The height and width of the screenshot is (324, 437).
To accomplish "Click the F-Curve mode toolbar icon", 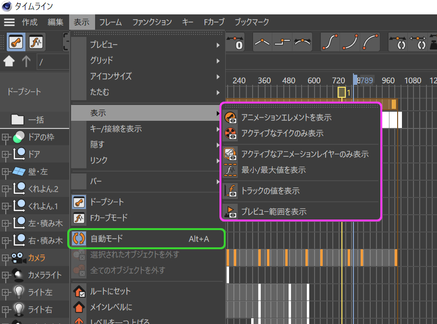I will click(x=36, y=43).
